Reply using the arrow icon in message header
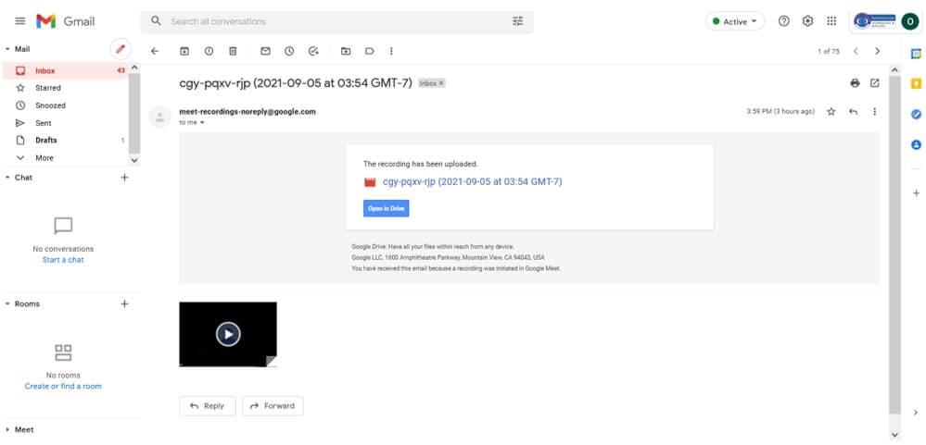Screen dimensions: 926x445 tap(853, 111)
